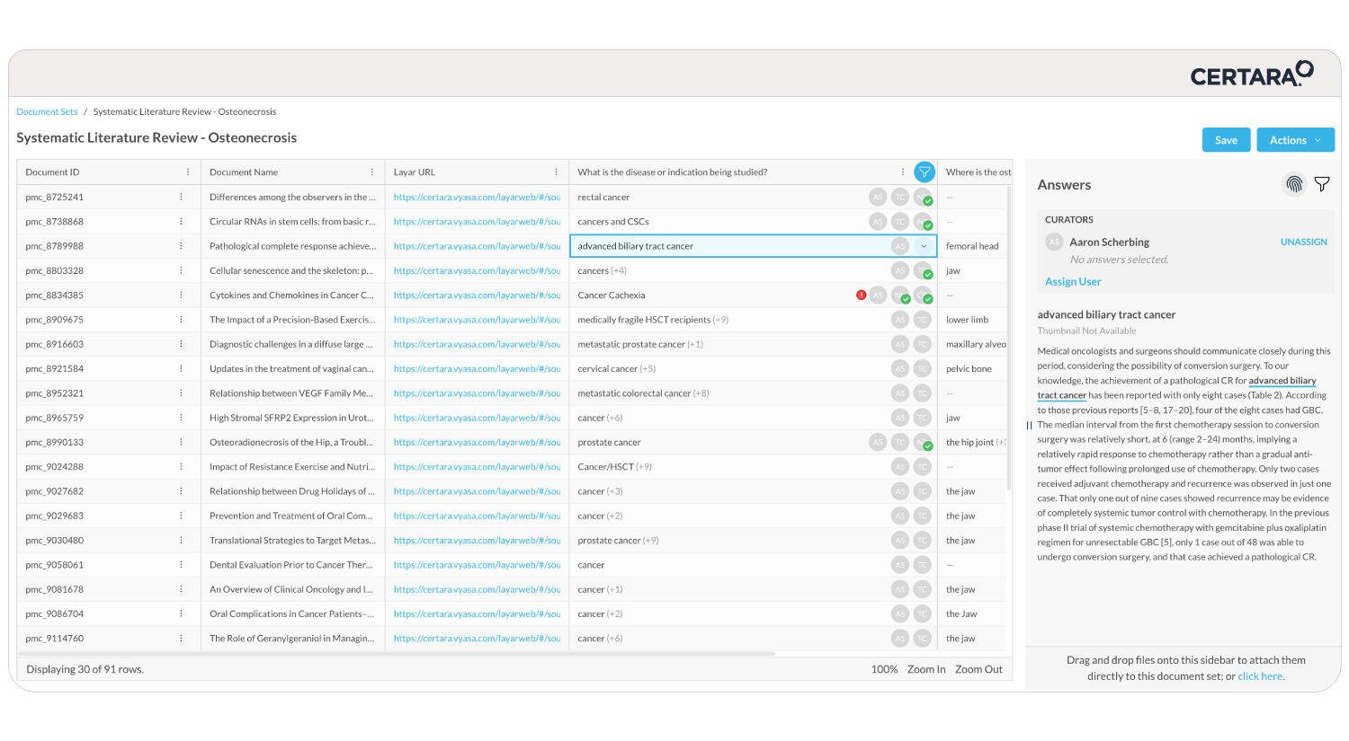
Task: Click the sidebar resize handle bars
Action: point(1030,426)
